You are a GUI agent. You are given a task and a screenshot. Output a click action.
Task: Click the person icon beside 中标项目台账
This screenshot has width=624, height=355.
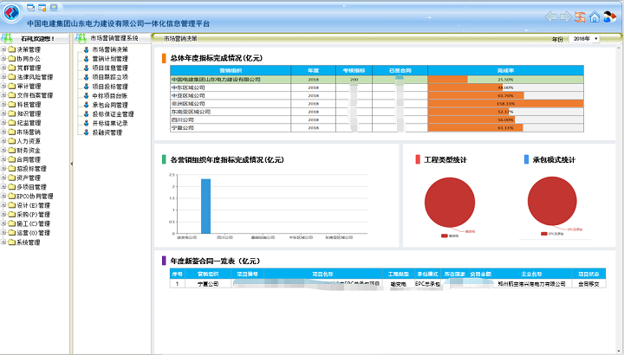click(x=86, y=96)
